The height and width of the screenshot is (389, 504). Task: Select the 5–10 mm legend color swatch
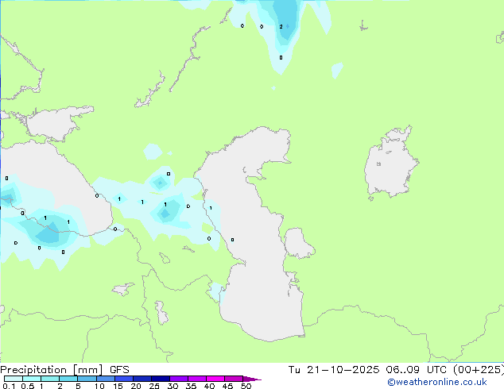(x=87, y=379)
